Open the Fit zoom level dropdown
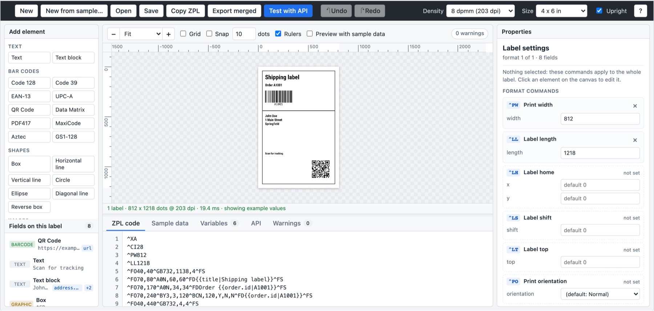654x311 pixels. [x=141, y=34]
